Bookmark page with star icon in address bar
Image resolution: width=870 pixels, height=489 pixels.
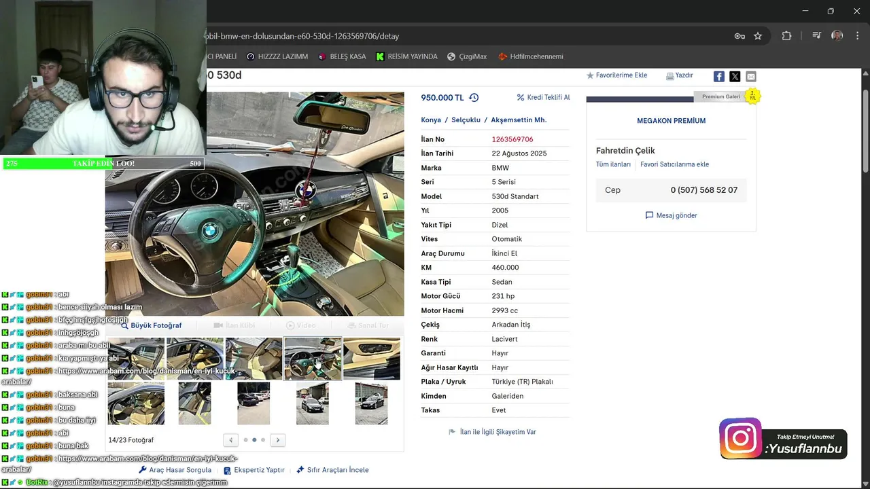758,36
